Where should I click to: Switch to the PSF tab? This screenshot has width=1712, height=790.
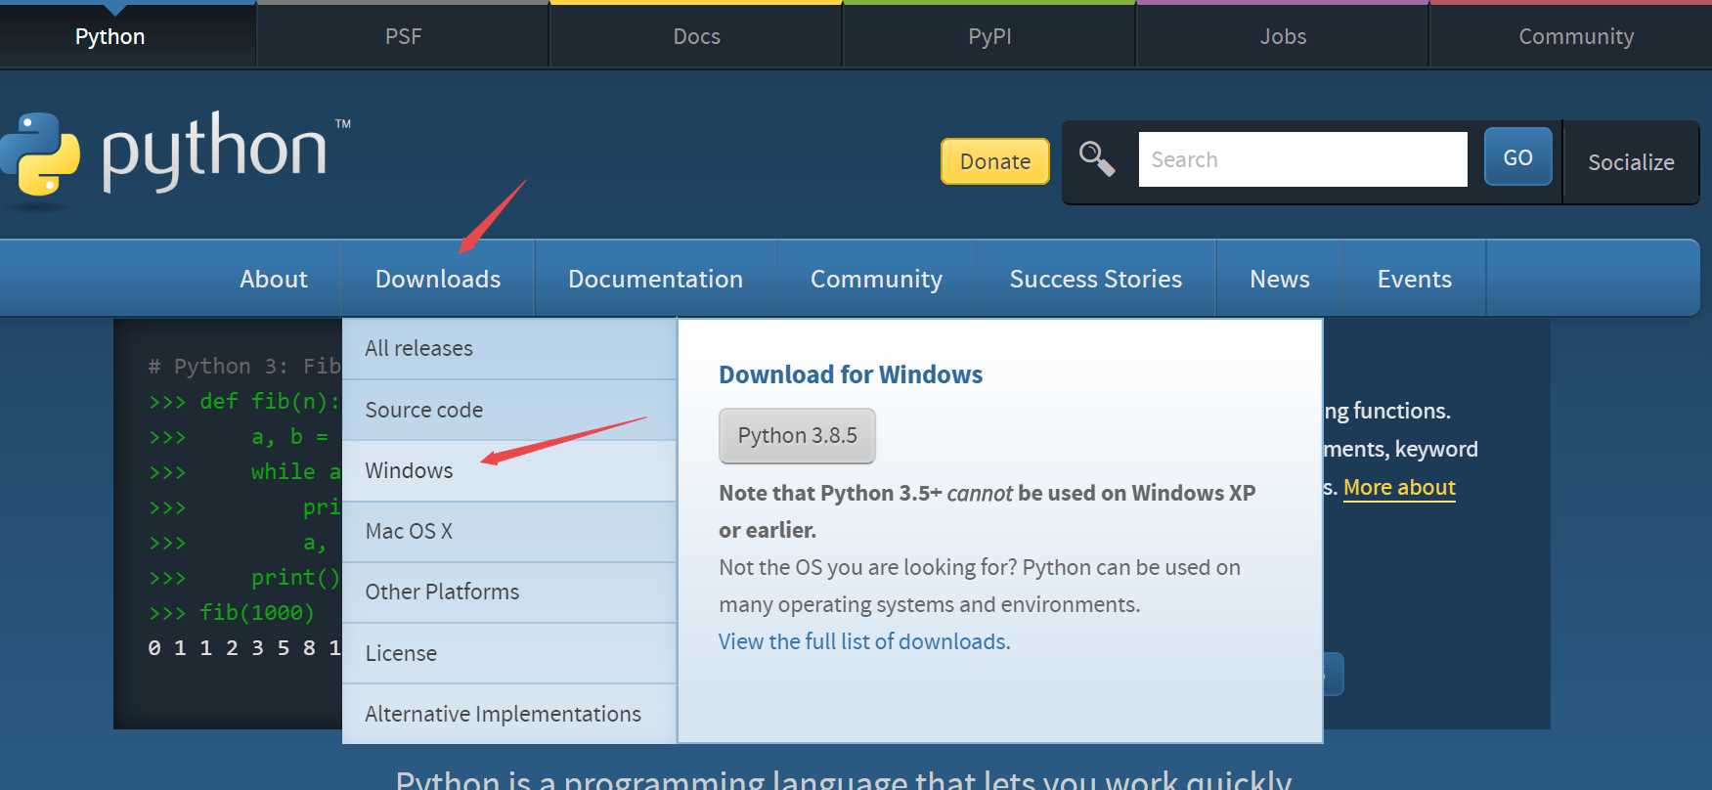pyautogui.click(x=403, y=36)
